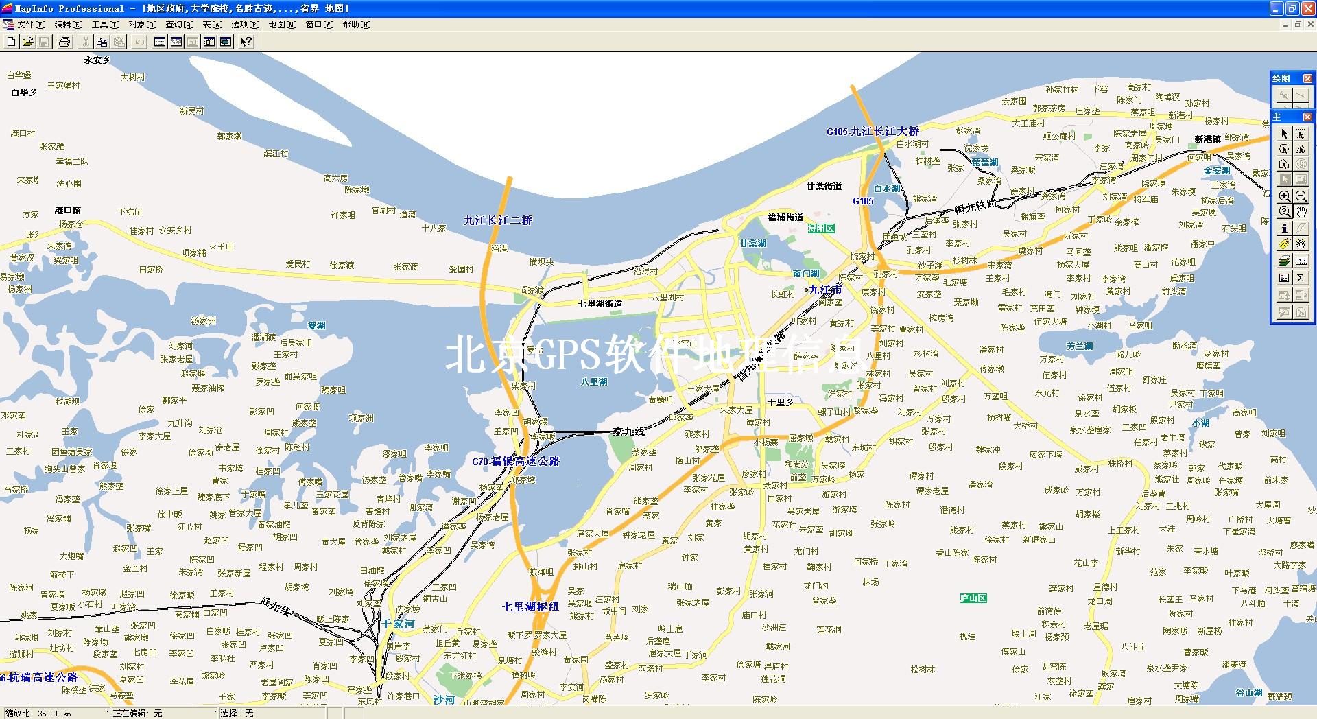1317x719 pixels.
Task: Show the Legend window icon
Action: click(1285, 278)
